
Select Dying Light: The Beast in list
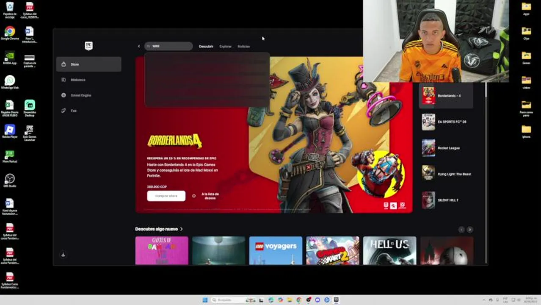point(446,174)
